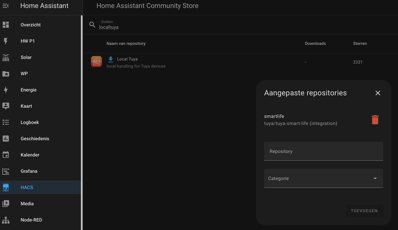The width and height of the screenshot is (398, 230).
Task: Click the Home Assistant Community Store heading
Action: (x=147, y=5)
